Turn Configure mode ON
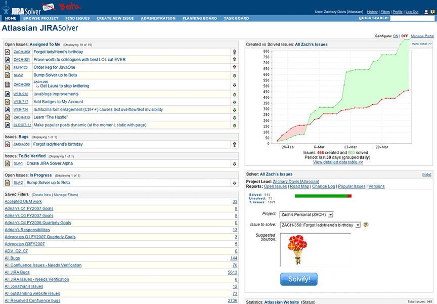This screenshot has height=304, width=437. 396,36
